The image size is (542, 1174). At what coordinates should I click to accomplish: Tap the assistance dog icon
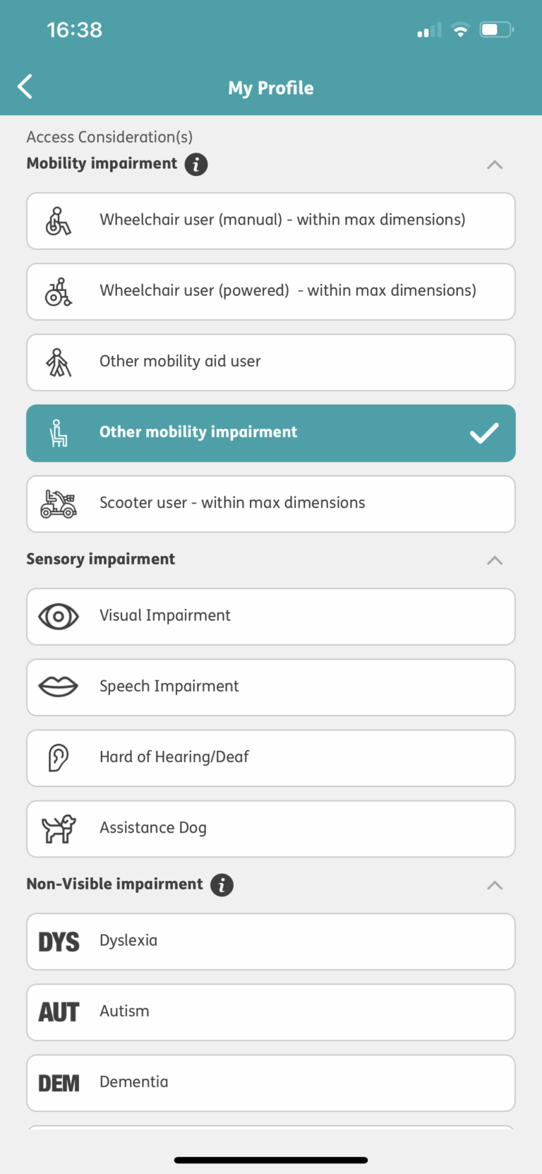click(58, 828)
